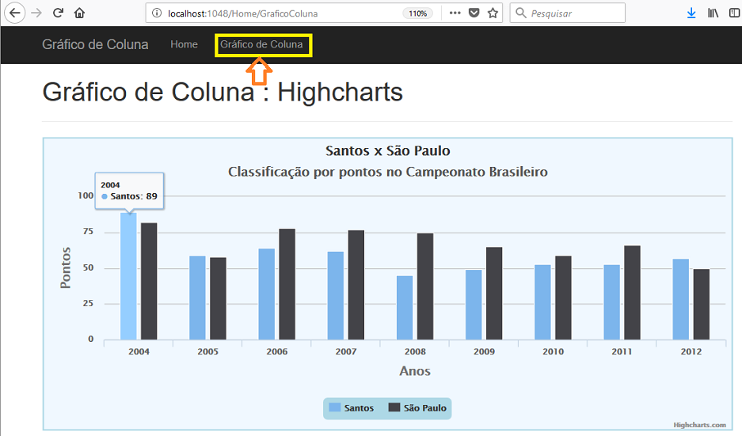Click the São Paulo 2010 column

[x=564, y=298]
